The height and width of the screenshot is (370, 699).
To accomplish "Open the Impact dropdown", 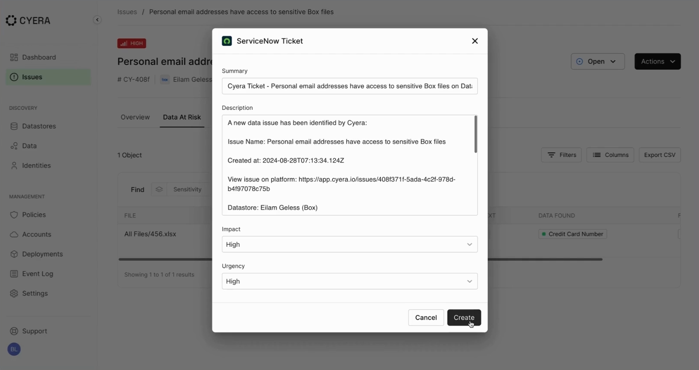I will 349,244.
